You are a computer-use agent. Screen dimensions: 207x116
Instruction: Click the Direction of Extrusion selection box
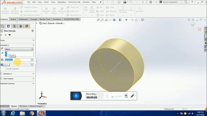pyautogui.click(x=19, y=54)
